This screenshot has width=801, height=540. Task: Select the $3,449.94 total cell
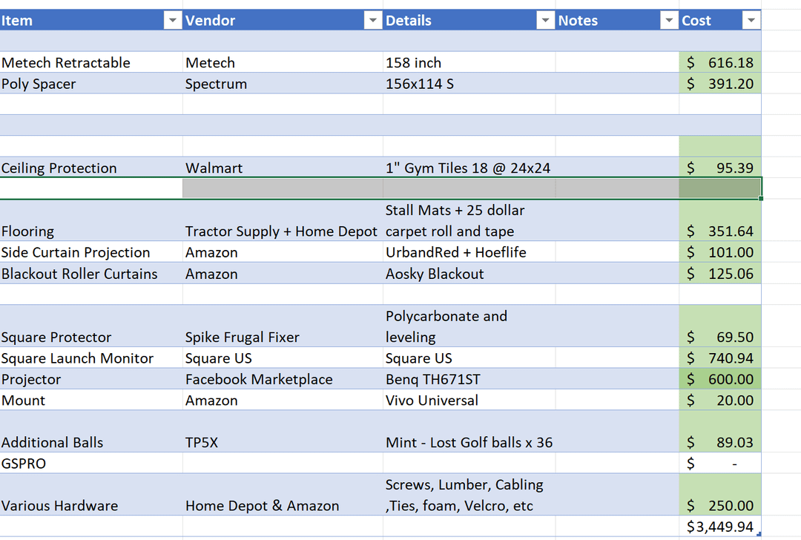click(719, 527)
